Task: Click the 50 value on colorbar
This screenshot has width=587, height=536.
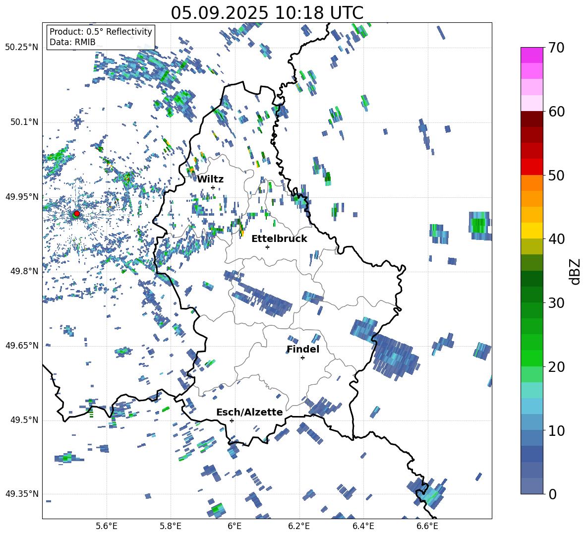Action: pos(556,175)
